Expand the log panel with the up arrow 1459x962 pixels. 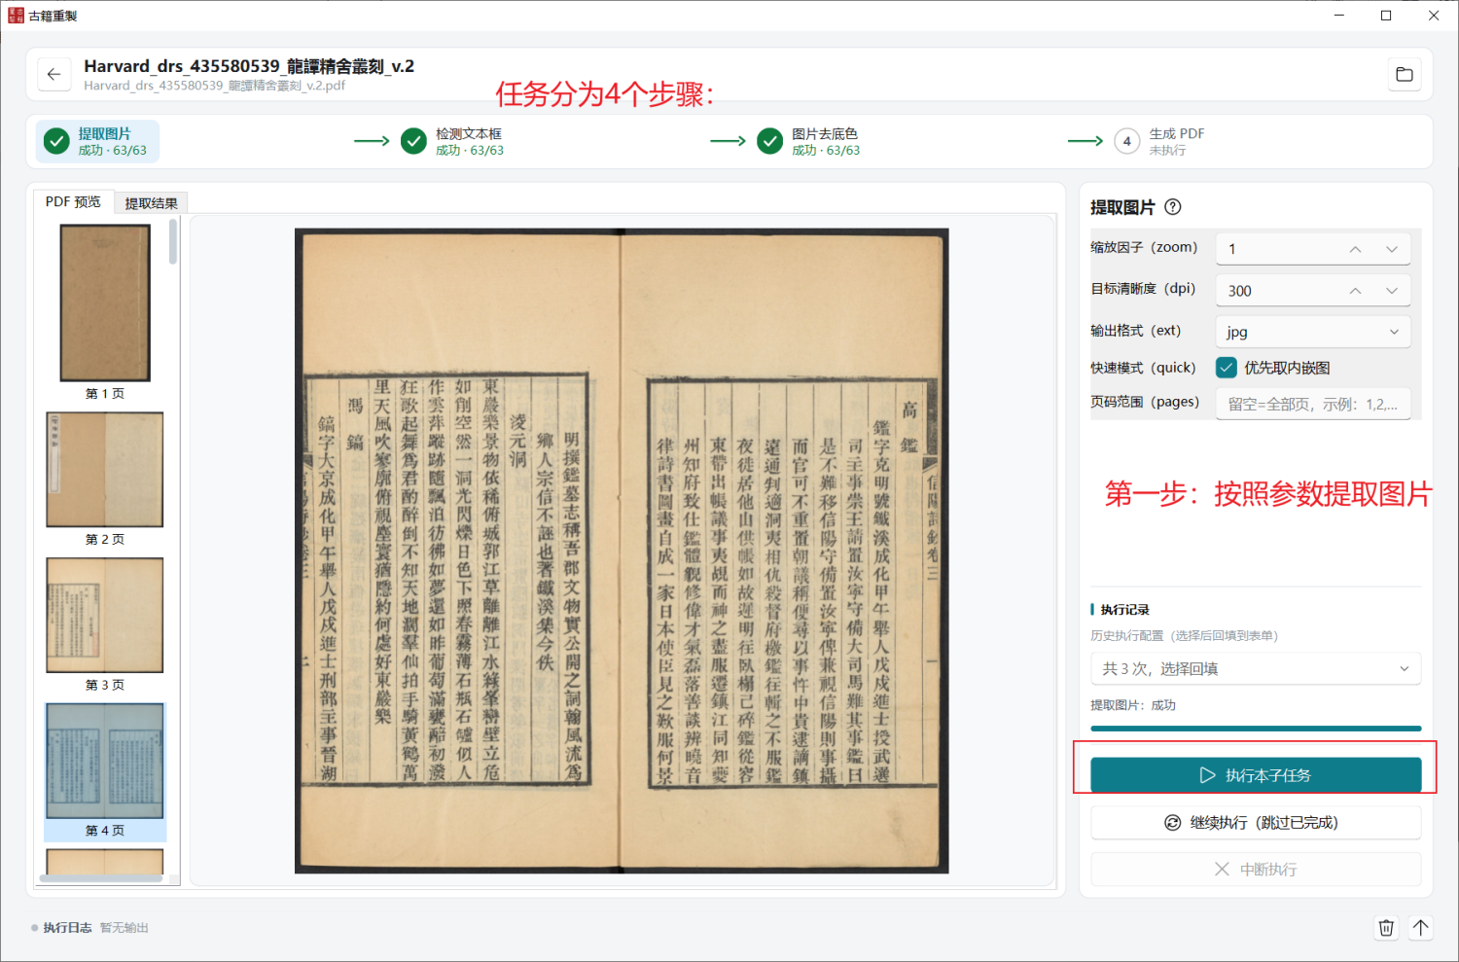[1421, 928]
